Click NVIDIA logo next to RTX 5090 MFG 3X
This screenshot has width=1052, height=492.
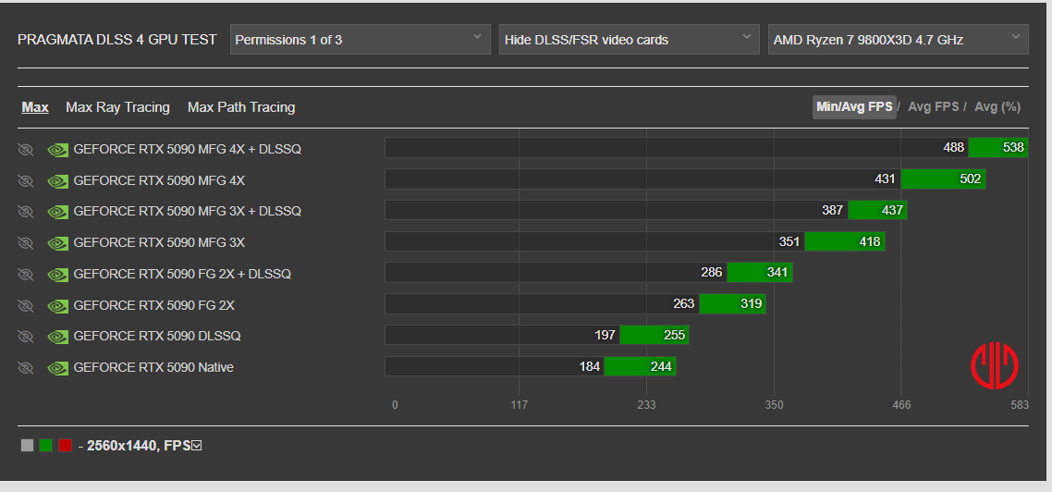pos(57,243)
